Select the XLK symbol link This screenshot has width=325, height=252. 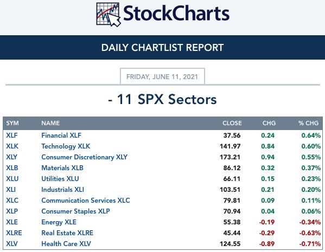point(12,146)
